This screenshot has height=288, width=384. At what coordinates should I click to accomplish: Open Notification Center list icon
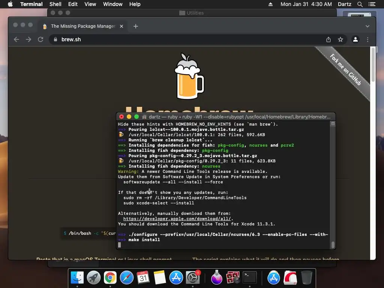point(372,4)
